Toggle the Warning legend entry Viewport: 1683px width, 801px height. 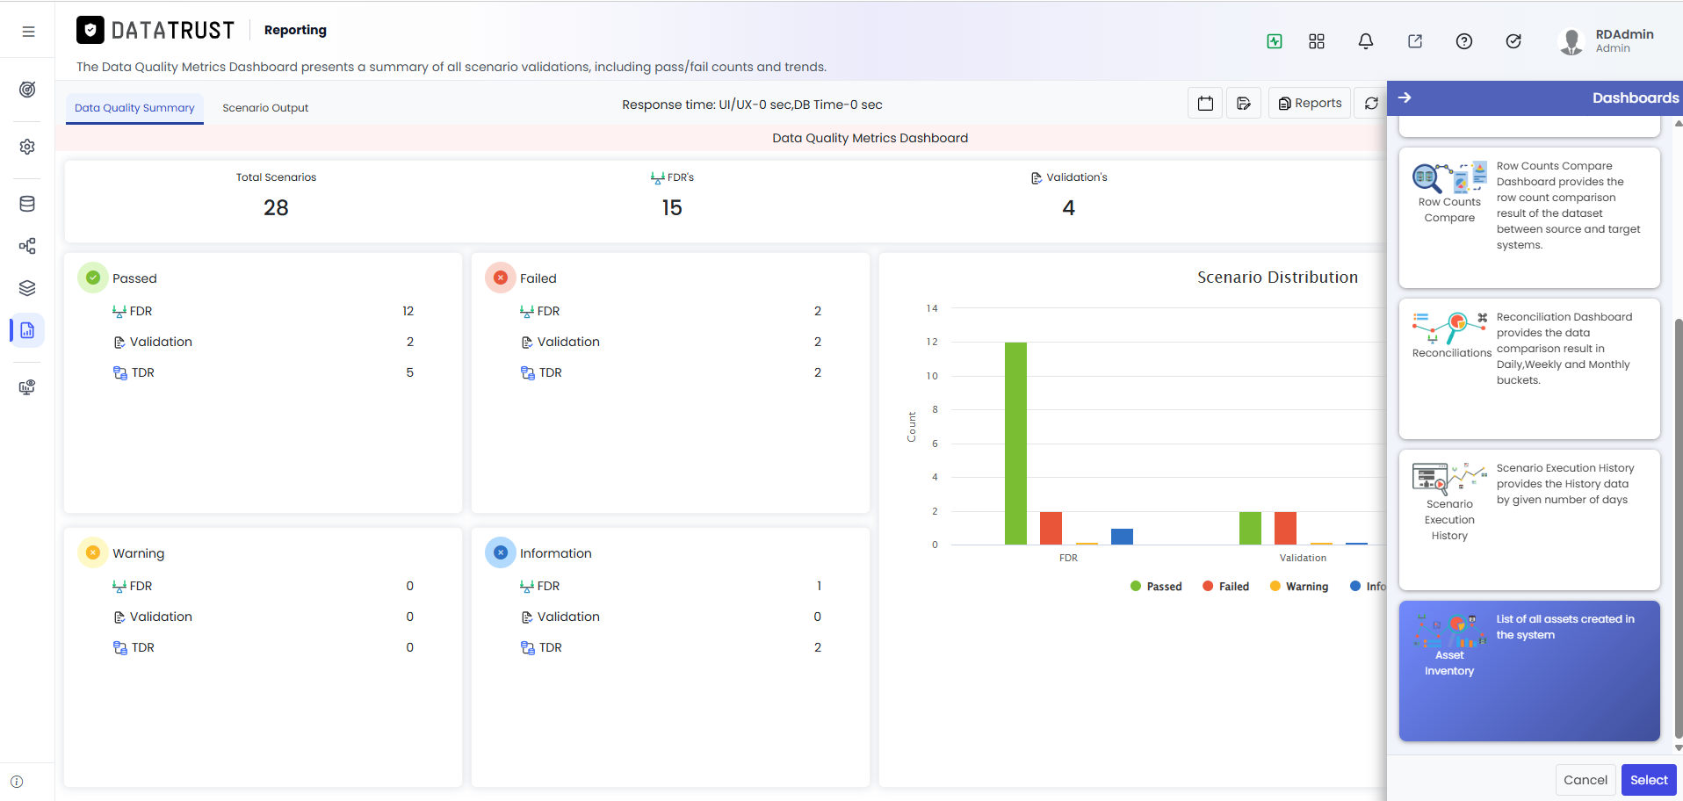1299,587
